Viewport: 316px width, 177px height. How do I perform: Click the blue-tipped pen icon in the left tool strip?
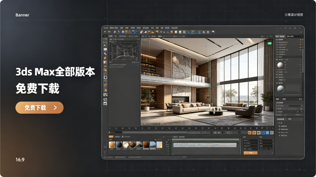tap(105, 54)
